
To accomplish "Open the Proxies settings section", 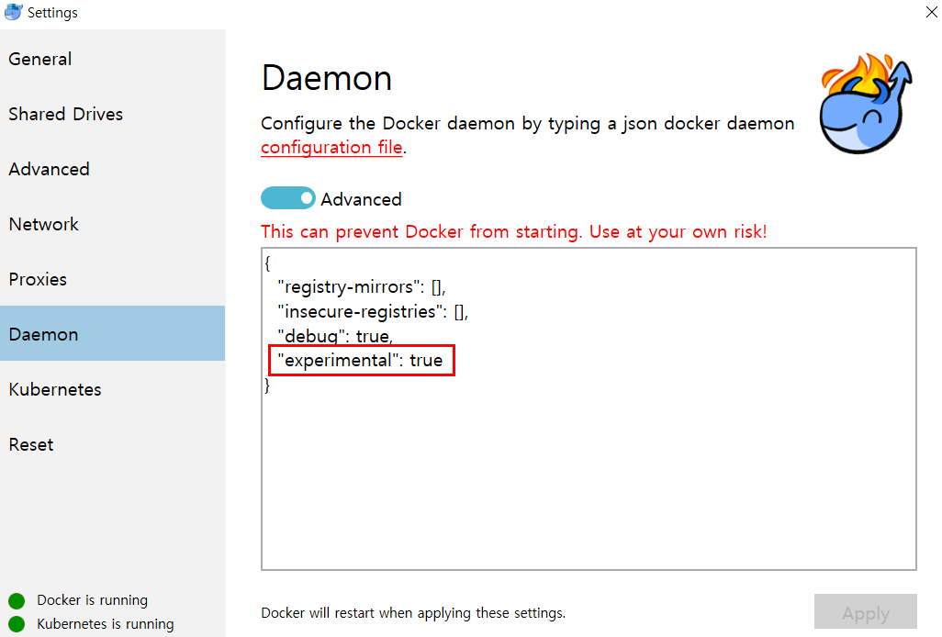I will pos(38,279).
